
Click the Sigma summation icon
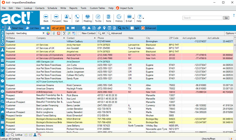point(64,33)
